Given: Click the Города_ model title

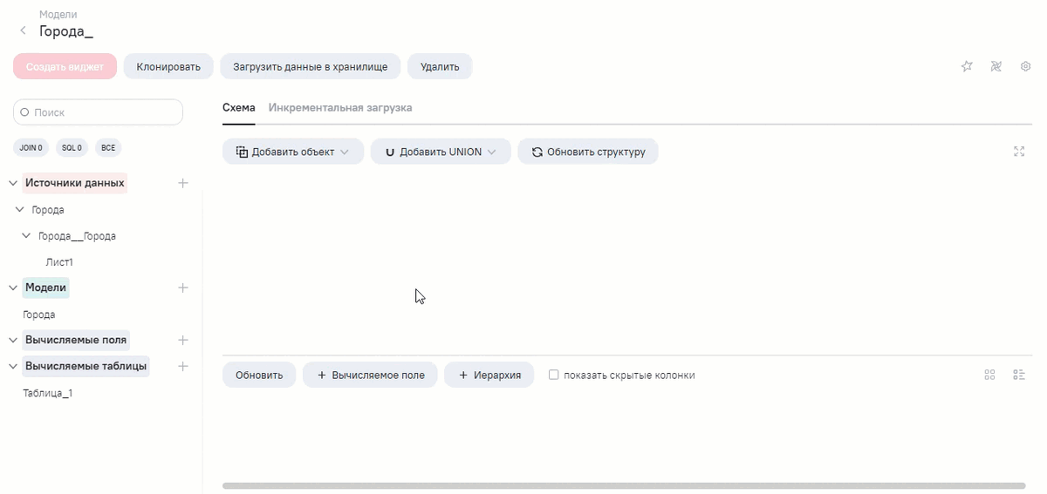Looking at the screenshot, I should pyautogui.click(x=66, y=31).
